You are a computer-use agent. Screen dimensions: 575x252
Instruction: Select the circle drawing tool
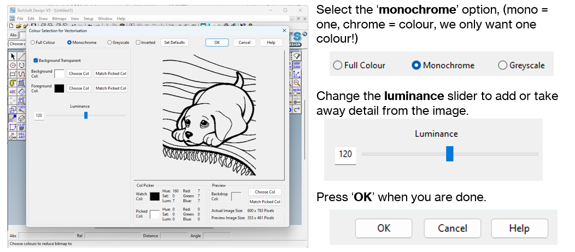(13, 65)
